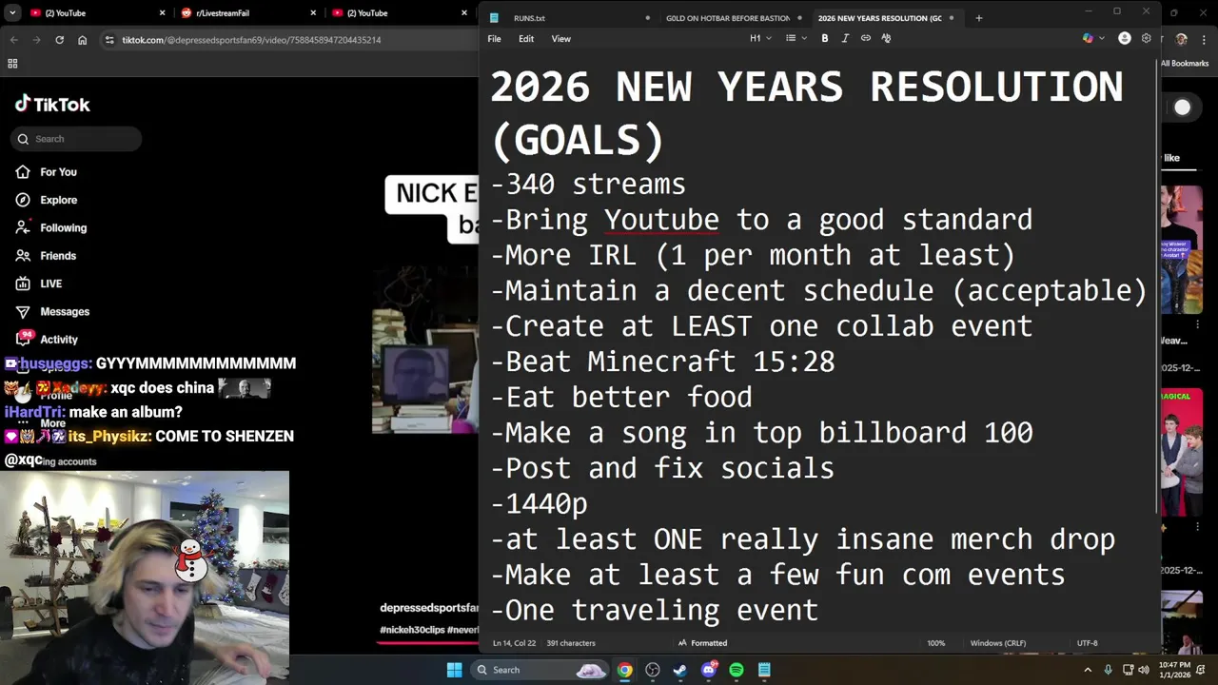1218x685 pixels.
Task: Click the Windows (CRLF) line ending indicator
Action: (998, 643)
